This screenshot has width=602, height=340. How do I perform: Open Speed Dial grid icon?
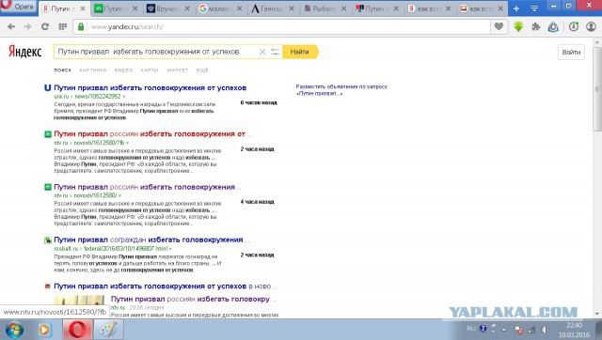63,27
